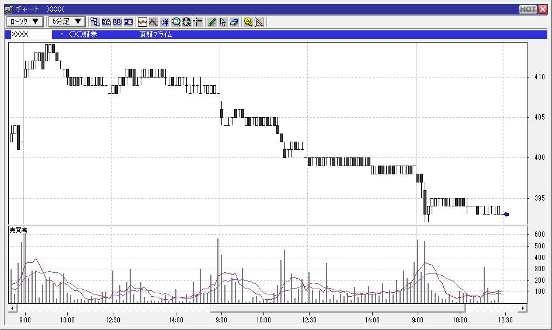
Task: Click the horizontal scrollbar left arrow
Action: pos(12,308)
